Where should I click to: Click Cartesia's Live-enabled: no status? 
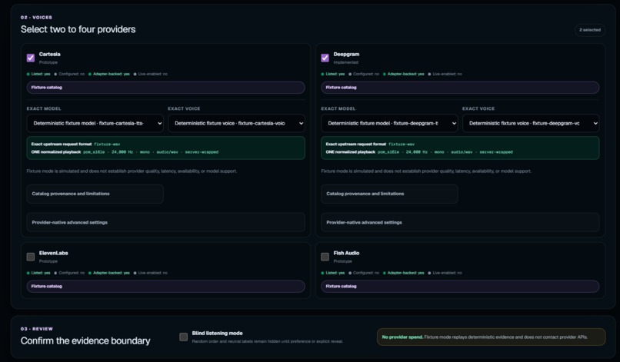point(151,74)
